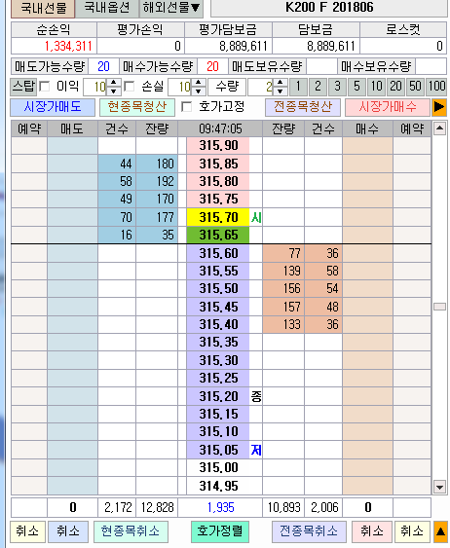Click the order book scroll-down arrow
Viewport: 450px width, 548px height.
[439, 486]
